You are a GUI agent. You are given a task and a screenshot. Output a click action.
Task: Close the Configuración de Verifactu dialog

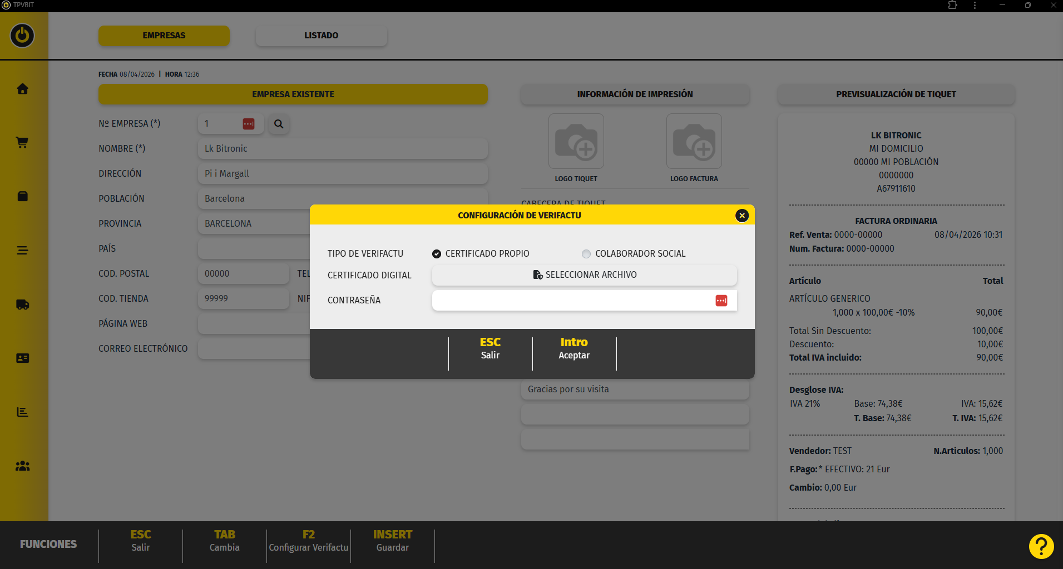[x=741, y=216]
